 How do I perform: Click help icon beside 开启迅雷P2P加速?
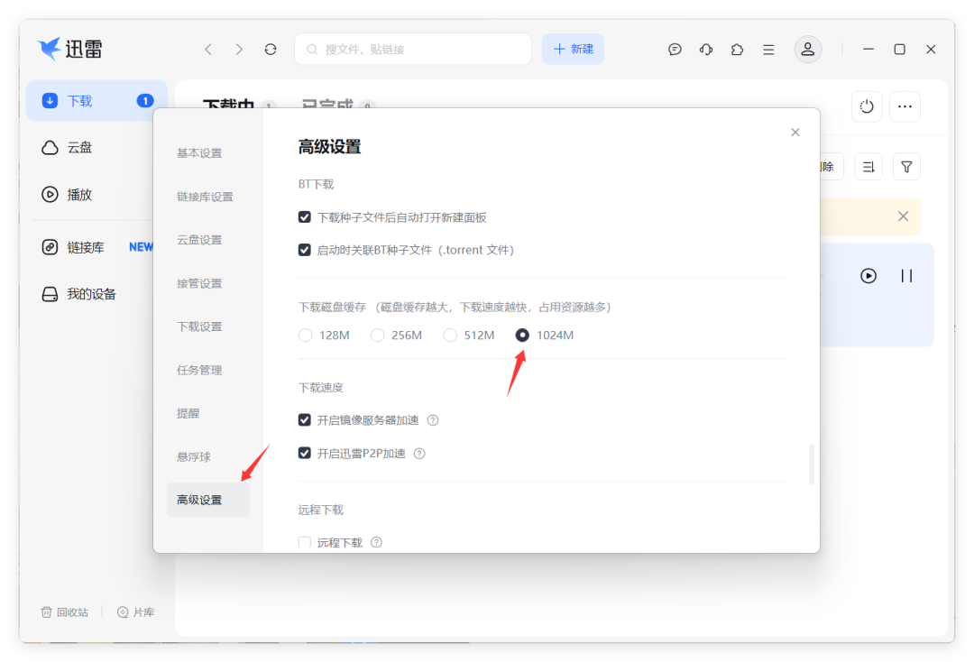[419, 454]
